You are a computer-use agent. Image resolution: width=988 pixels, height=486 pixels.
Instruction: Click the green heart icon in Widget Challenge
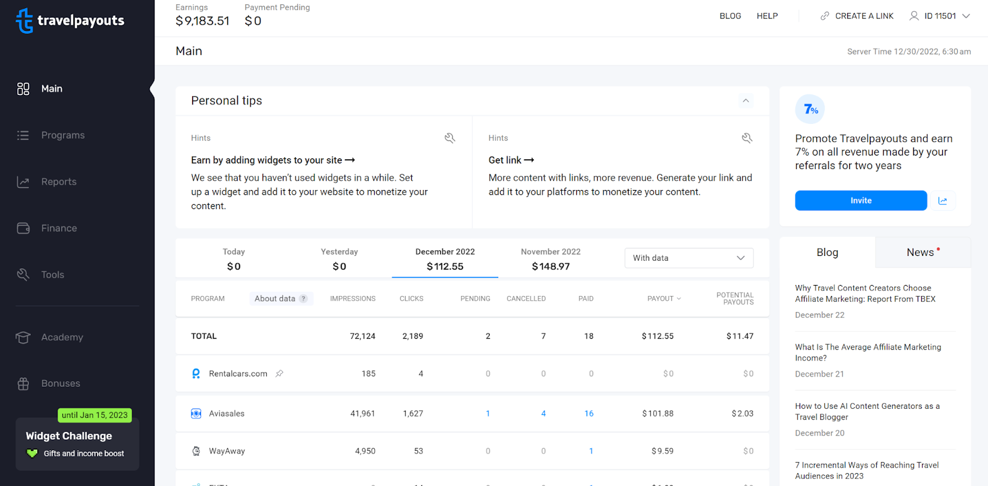(x=32, y=453)
